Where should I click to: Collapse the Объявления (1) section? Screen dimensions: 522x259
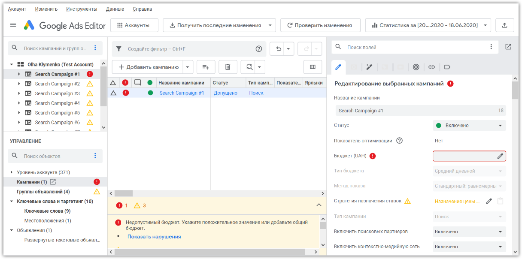click(12, 230)
